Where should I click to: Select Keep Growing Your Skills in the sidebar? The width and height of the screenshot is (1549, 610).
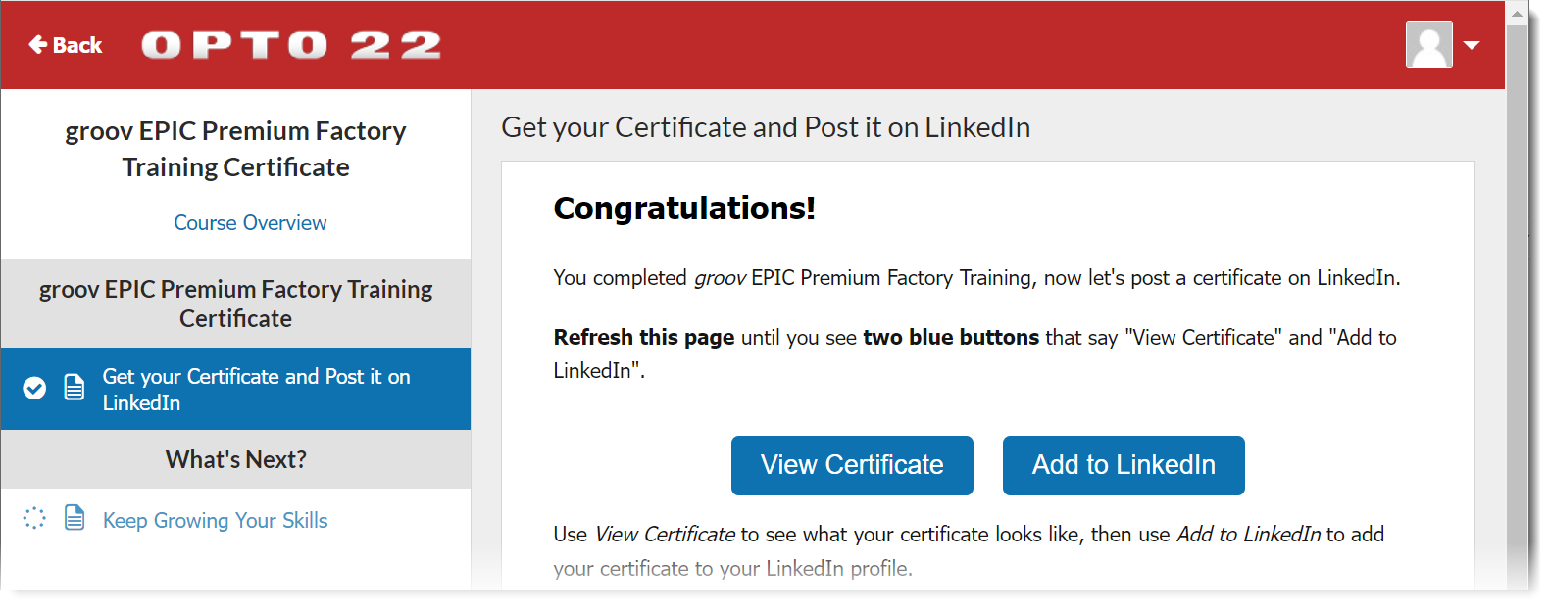[x=214, y=520]
